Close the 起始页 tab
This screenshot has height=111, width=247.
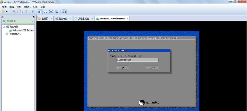(51, 19)
